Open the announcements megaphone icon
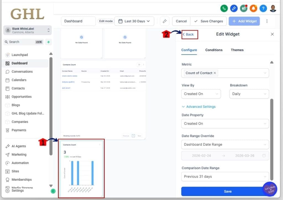The width and height of the screenshot is (283, 200). point(244,8)
